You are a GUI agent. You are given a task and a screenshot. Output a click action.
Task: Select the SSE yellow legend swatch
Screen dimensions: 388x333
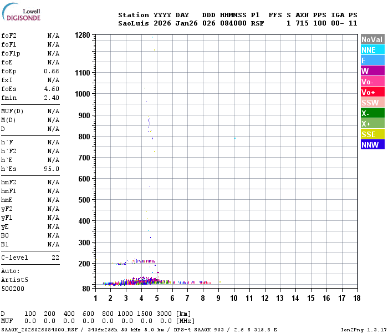click(x=372, y=134)
